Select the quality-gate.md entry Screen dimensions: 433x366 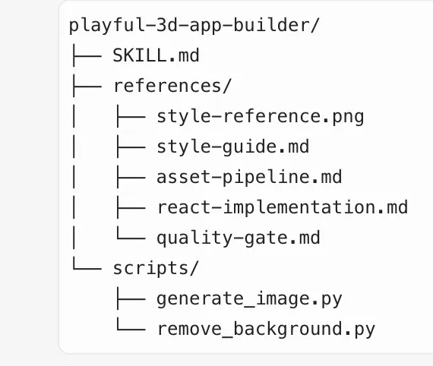(x=239, y=238)
